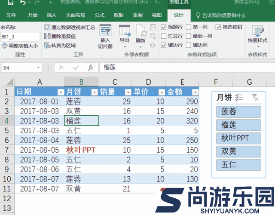Open the 月饼 column filter dropdown
This screenshot has height=215, width=275.
click(x=95, y=92)
